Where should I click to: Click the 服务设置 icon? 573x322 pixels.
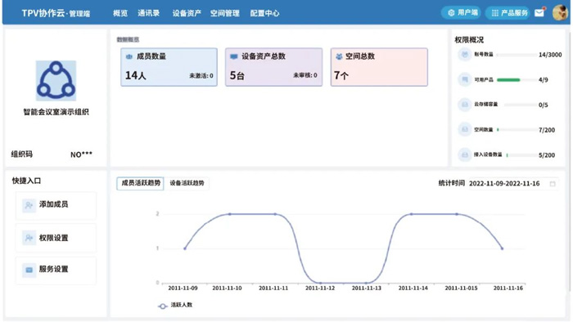click(29, 270)
